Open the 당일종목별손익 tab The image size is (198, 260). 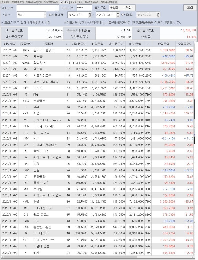click(x=51, y=2)
